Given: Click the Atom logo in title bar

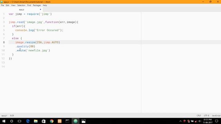Looking at the screenshot, I should click(x=2, y=2).
